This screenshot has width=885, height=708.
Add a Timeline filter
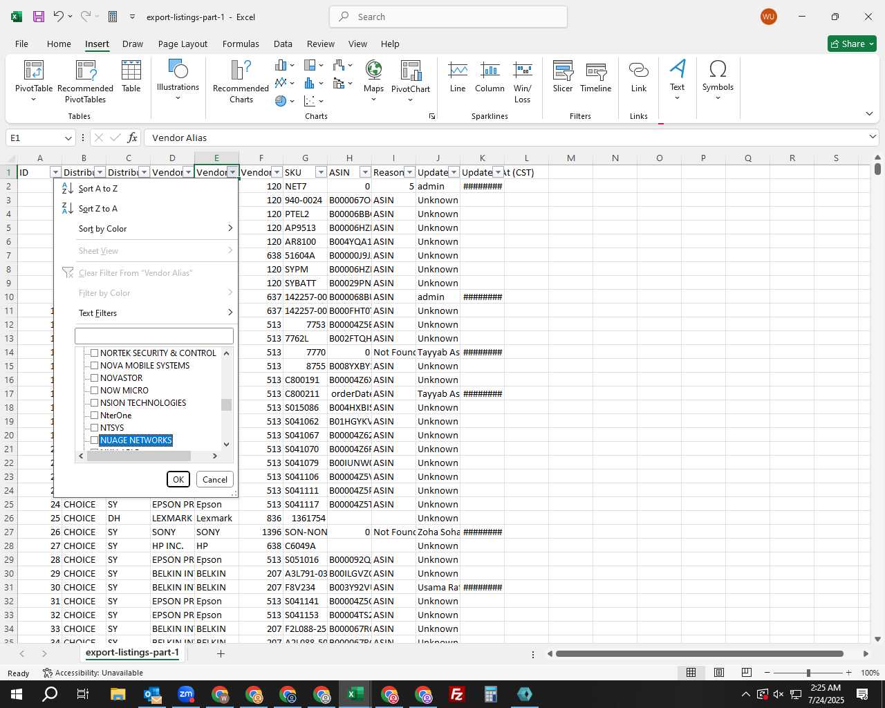point(596,76)
